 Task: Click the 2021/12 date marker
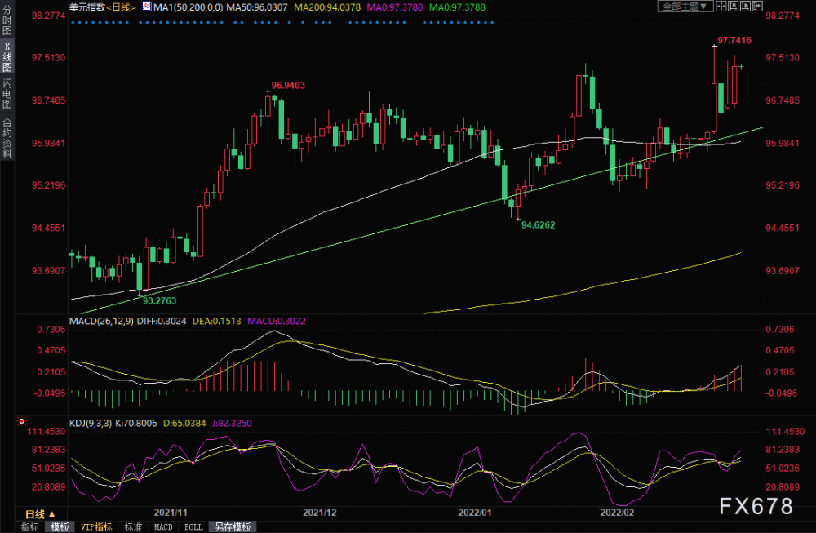point(320,513)
